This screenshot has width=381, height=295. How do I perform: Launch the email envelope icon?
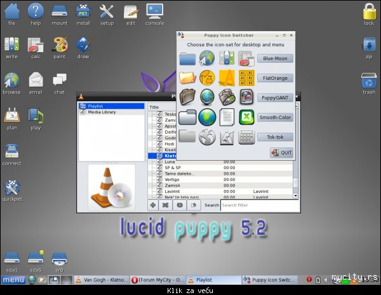36,80
